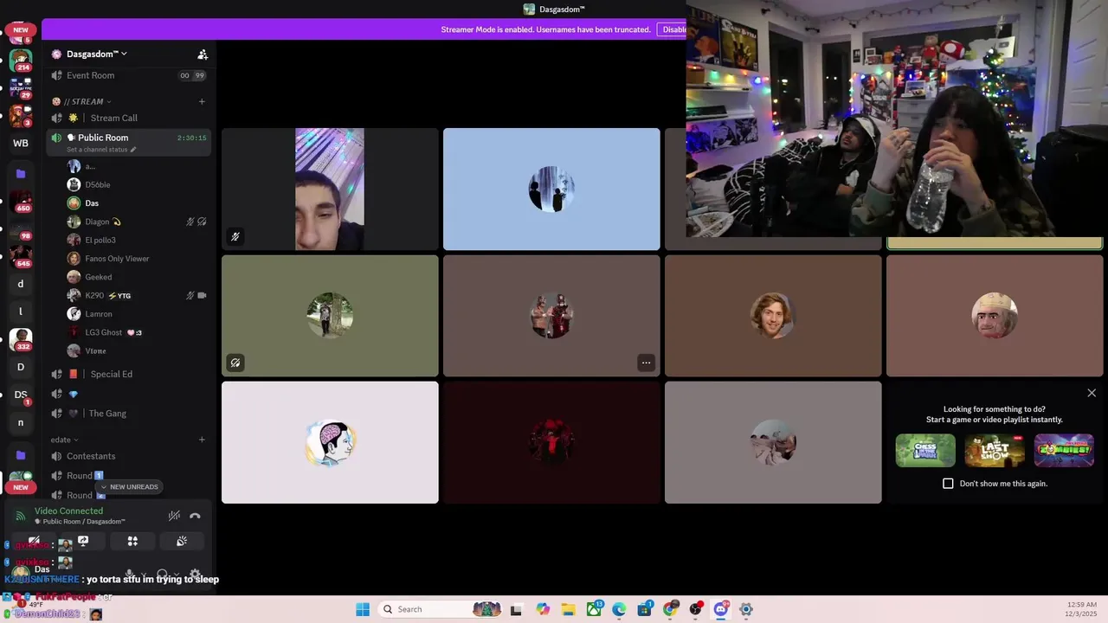Select user LG3 Ghost in the voice list
The height and width of the screenshot is (623, 1108).
coord(137,332)
